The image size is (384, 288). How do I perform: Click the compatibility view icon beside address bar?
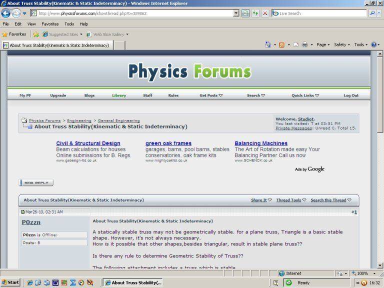(245, 13)
